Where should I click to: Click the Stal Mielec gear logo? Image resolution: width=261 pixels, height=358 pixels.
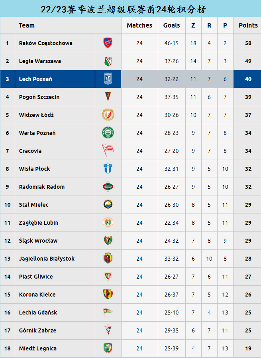point(108,204)
